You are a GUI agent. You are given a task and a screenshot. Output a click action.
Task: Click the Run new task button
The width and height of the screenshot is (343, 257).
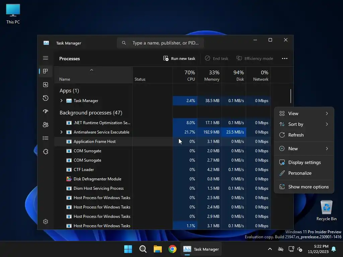tap(179, 59)
